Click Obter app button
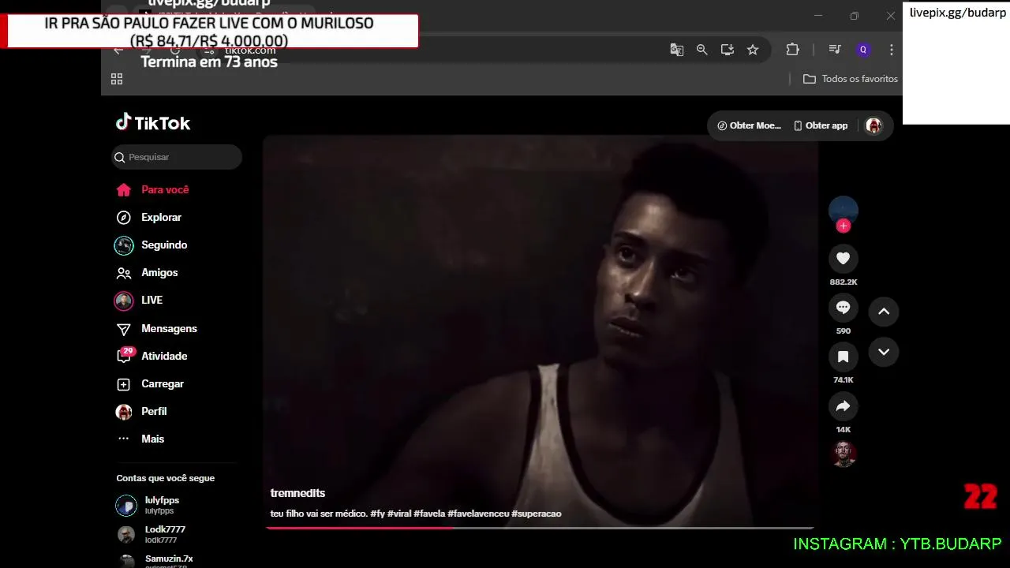This screenshot has height=568, width=1010. tap(821, 125)
